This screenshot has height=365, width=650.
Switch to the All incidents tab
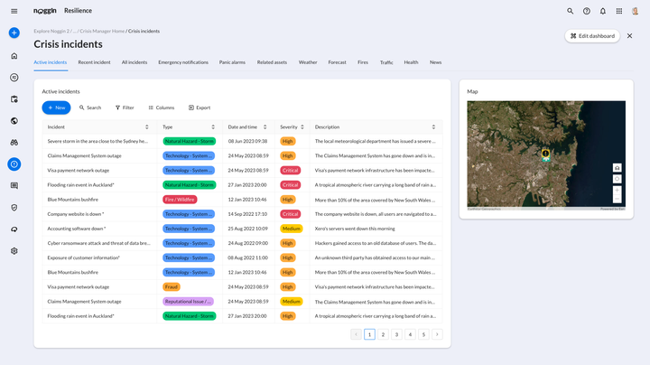coord(135,62)
